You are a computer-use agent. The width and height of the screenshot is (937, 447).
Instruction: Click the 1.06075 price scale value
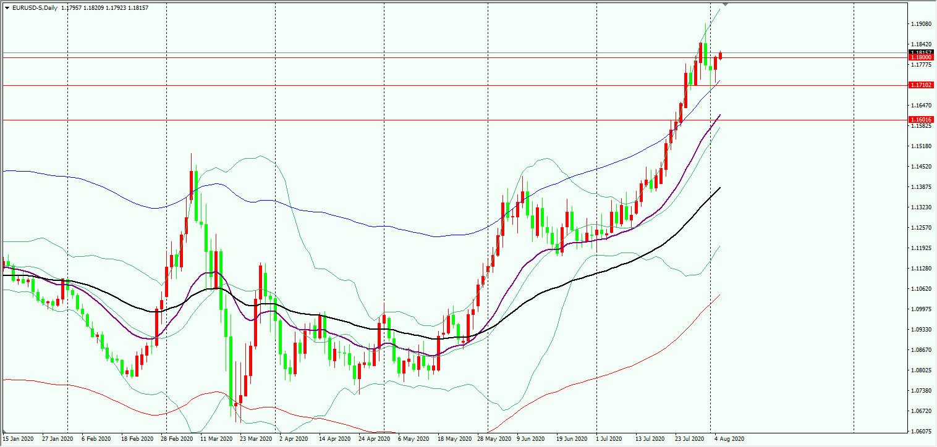[x=921, y=432]
